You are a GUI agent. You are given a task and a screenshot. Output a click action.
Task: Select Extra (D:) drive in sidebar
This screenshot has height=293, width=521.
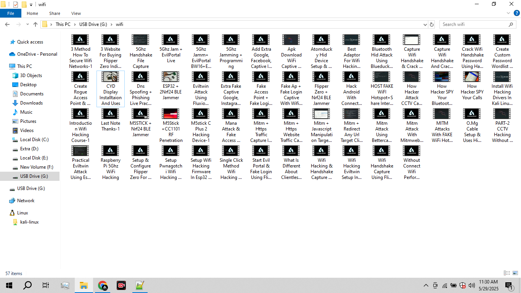click(x=29, y=149)
